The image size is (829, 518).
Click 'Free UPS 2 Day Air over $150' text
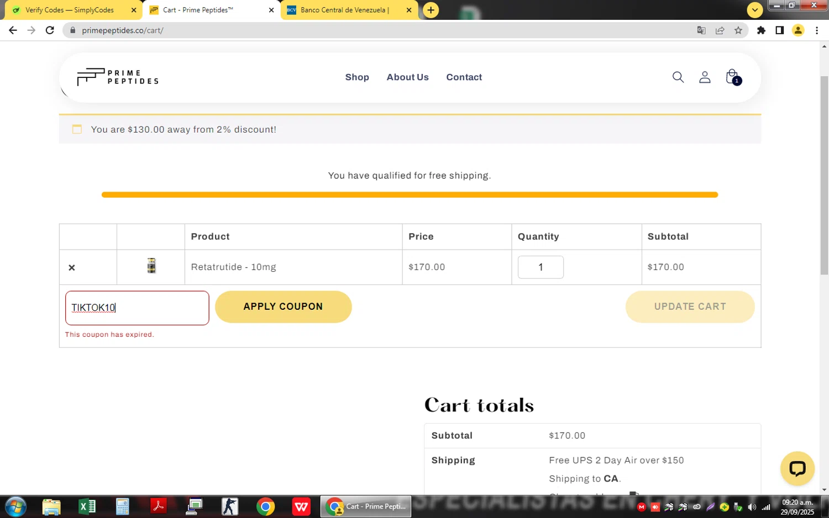pos(616,460)
